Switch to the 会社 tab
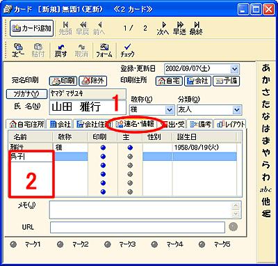This screenshot has height=266, width=278. point(60,125)
